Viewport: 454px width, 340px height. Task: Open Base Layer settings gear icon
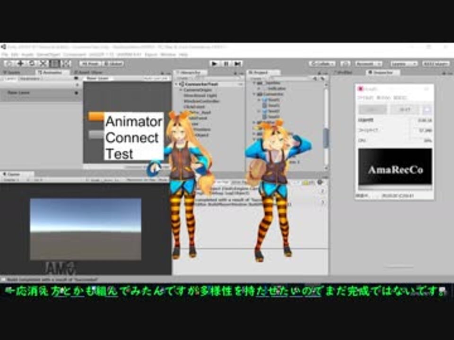coord(77,93)
